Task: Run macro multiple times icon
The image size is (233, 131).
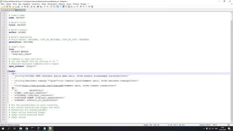Action: click(89, 7)
